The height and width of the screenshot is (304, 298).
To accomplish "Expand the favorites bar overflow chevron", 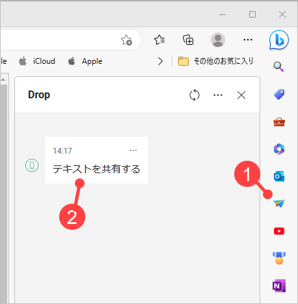I will (160, 61).
